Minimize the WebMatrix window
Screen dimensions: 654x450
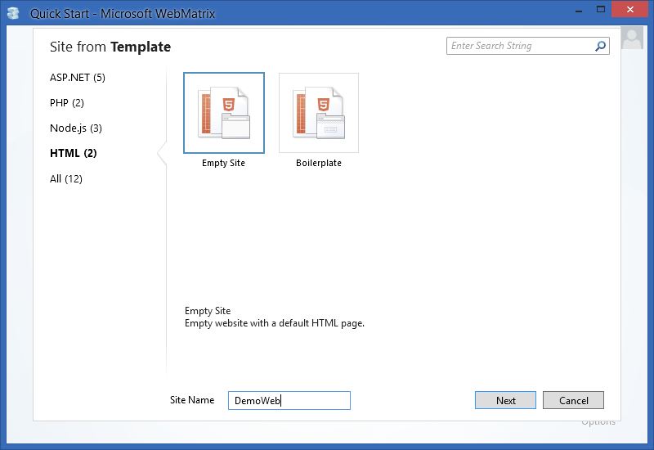[x=579, y=11]
